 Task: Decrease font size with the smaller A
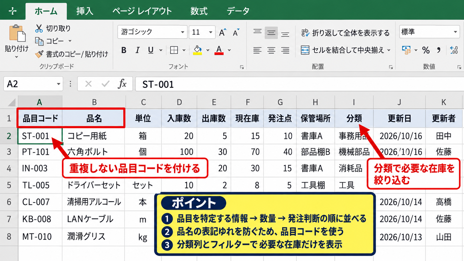click(236, 33)
